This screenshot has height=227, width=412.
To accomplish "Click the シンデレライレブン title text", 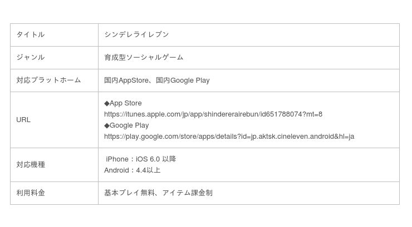I will pyautogui.click(x=136, y=34).
